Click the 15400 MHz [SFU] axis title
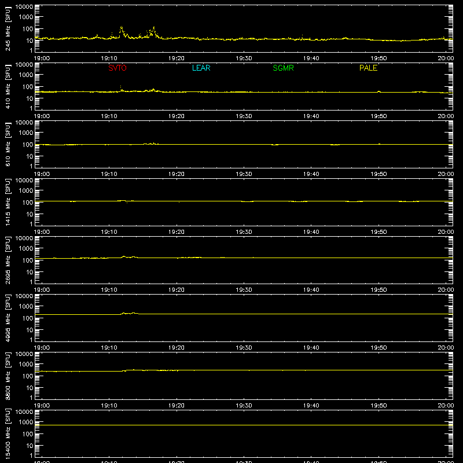This screenshot has width=463, height=463. point(8,433)
